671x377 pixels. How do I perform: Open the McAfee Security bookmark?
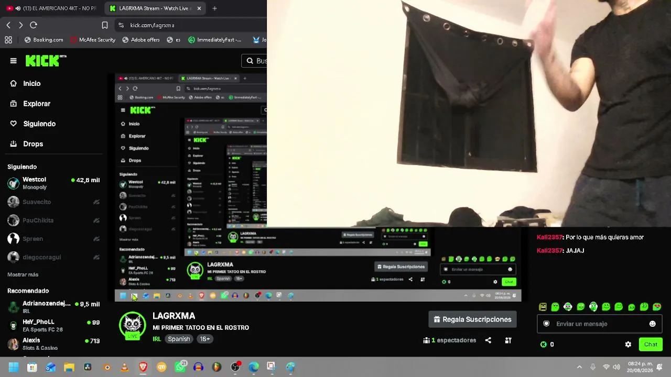click(x=93, y=40)
